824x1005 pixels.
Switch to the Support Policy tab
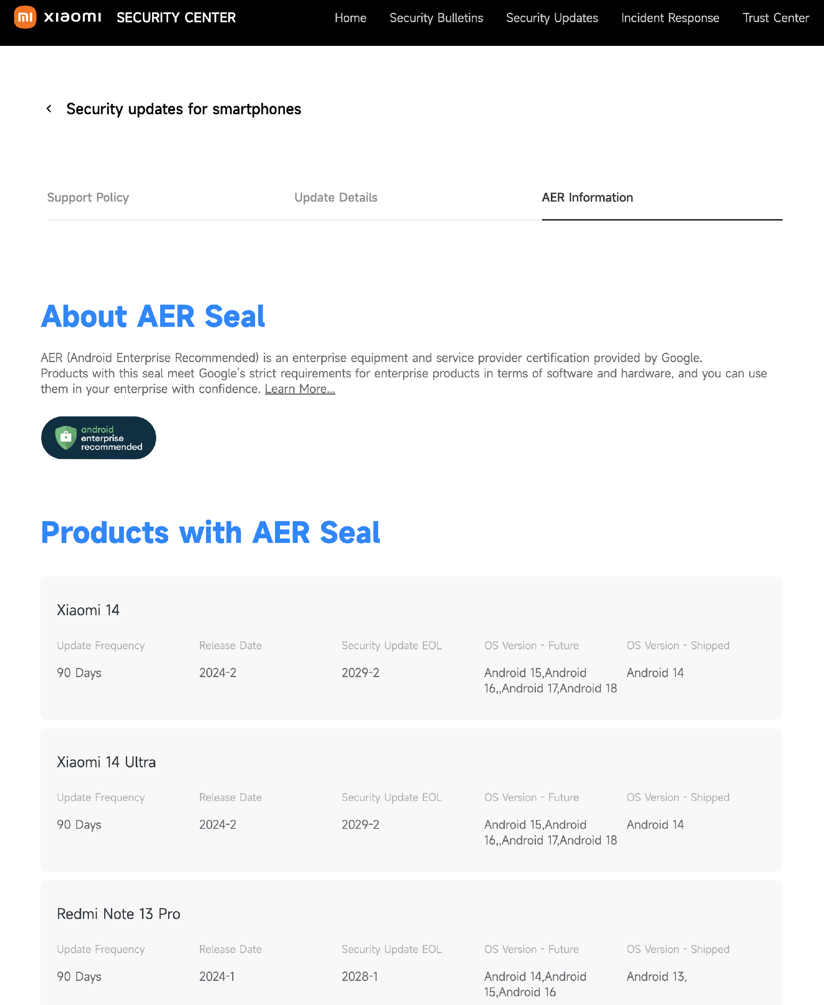point(88,198)
